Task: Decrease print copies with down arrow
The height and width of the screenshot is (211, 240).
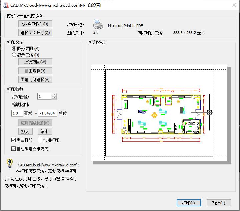Action: click(x=54, y=98)
